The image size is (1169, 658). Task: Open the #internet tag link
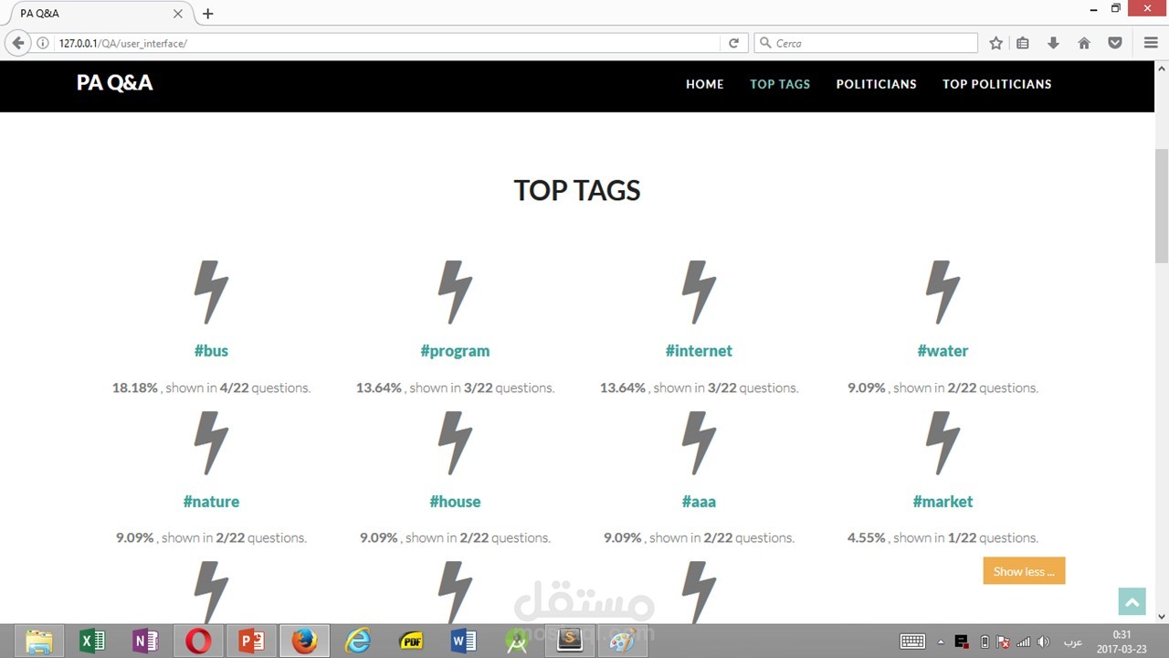(699, 351)
